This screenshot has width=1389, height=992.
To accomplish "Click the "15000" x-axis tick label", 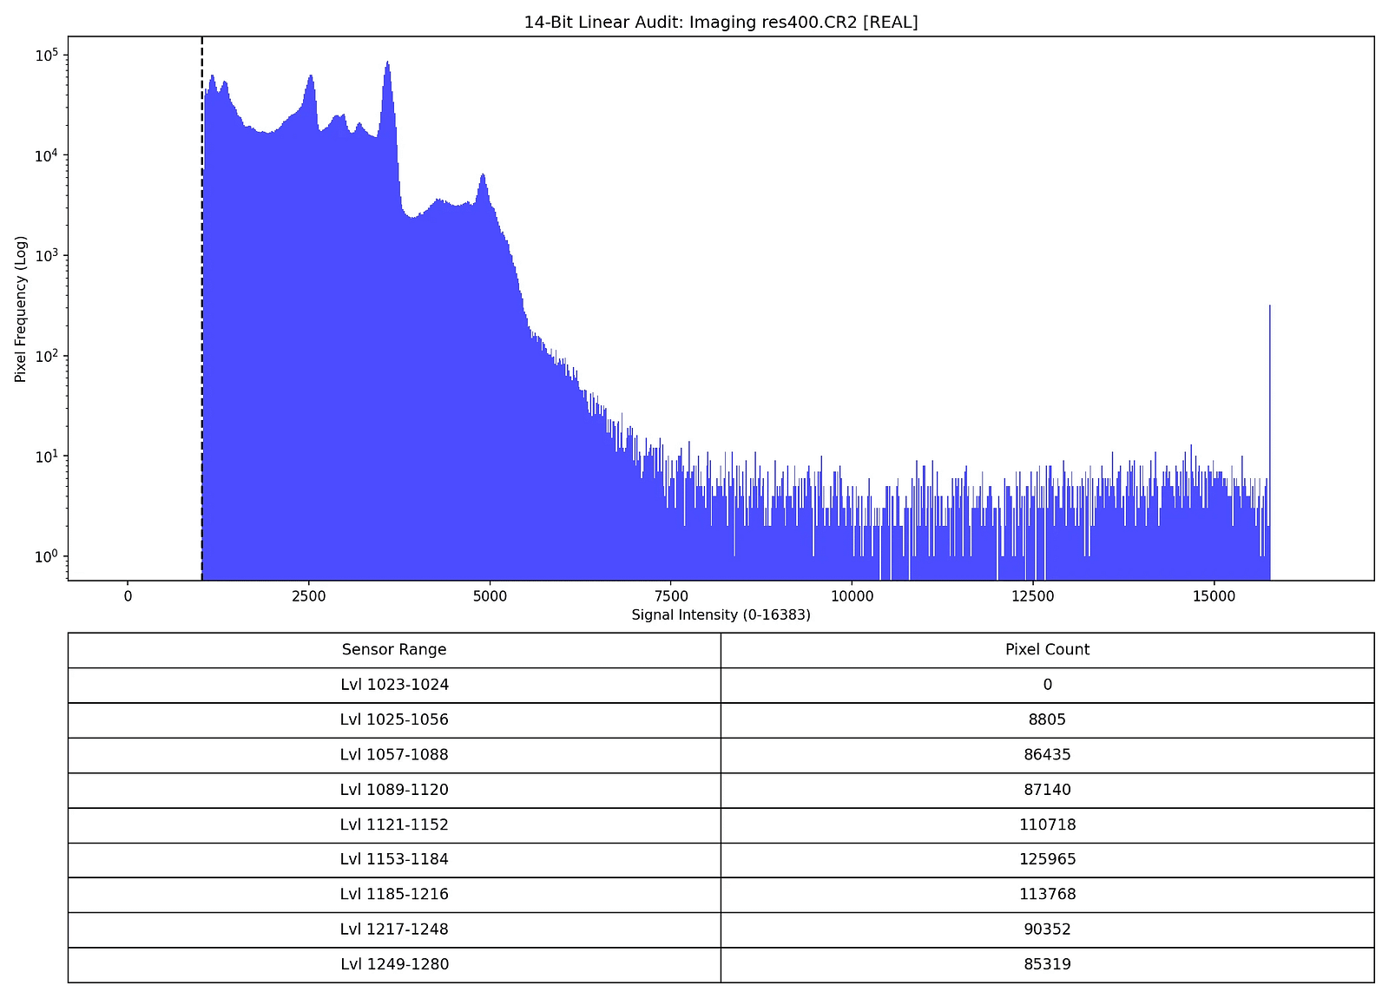I will pyautogui.click(x=1215, y=597).
